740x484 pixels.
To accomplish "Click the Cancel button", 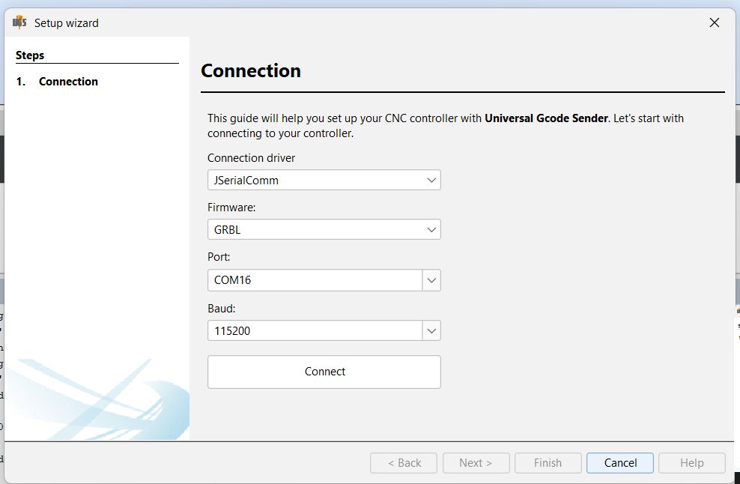I will coord(619,463).
